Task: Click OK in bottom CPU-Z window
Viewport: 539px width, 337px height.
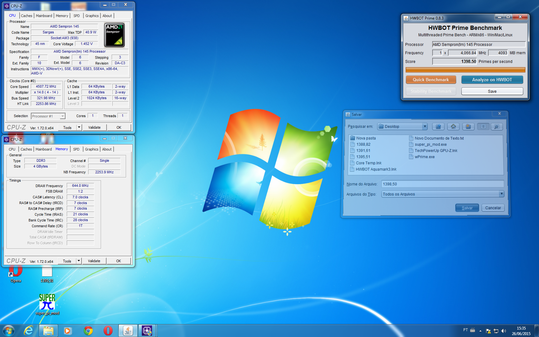Action: [119, 261]
